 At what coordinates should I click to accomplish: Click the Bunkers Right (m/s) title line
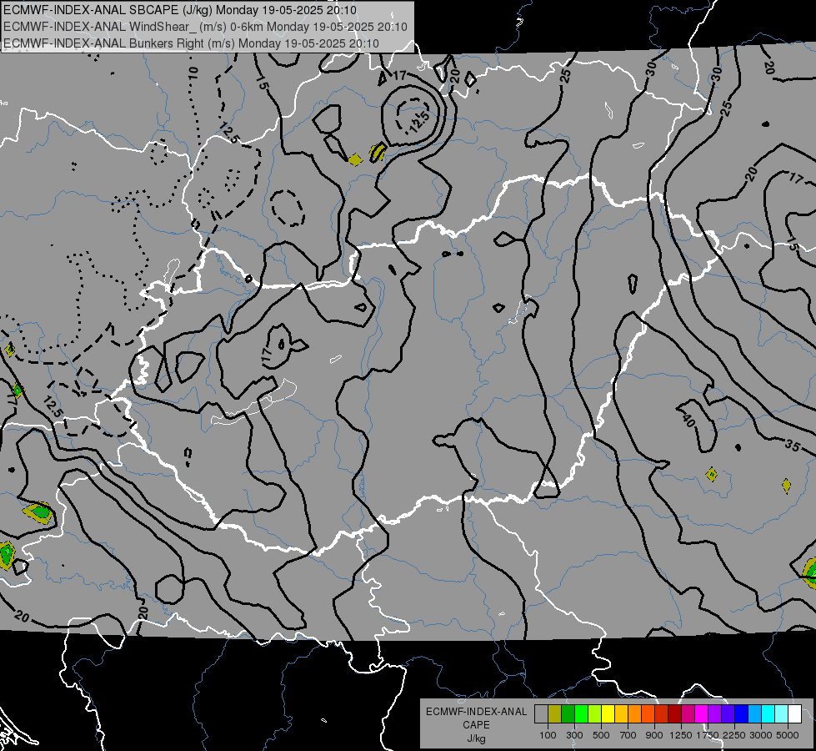(191, 43)
